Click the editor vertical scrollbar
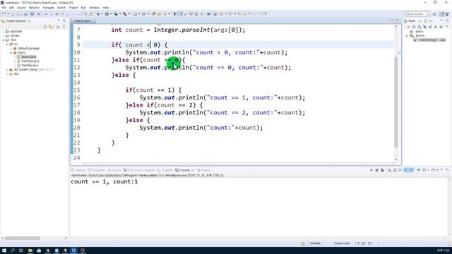Image resolution: width=452 pixels, height=254 pixels. coord(396,102)
